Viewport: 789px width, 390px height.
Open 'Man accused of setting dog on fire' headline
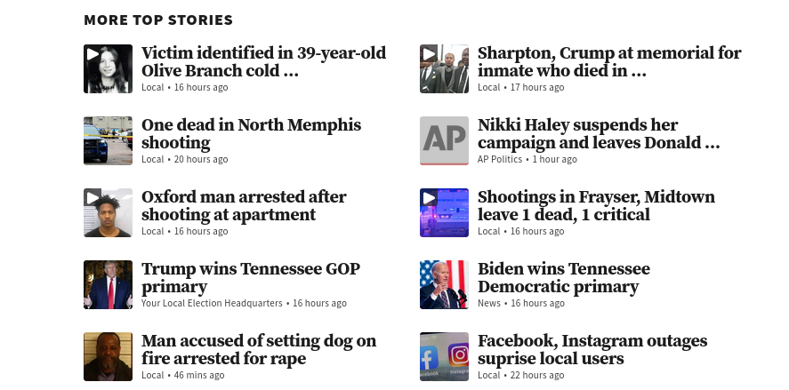(x=259, y=349)
